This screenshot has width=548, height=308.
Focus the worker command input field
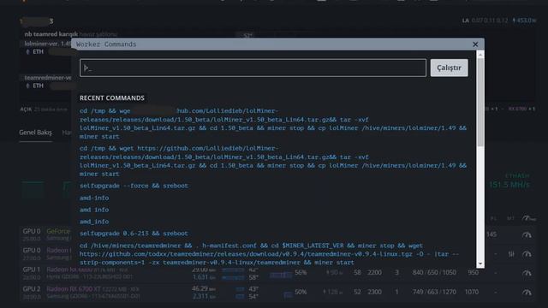[253, 68]
